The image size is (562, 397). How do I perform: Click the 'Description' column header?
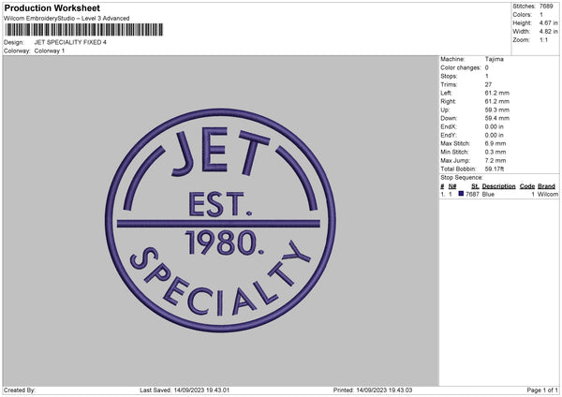pyautogui.click(x=498, y=186)
